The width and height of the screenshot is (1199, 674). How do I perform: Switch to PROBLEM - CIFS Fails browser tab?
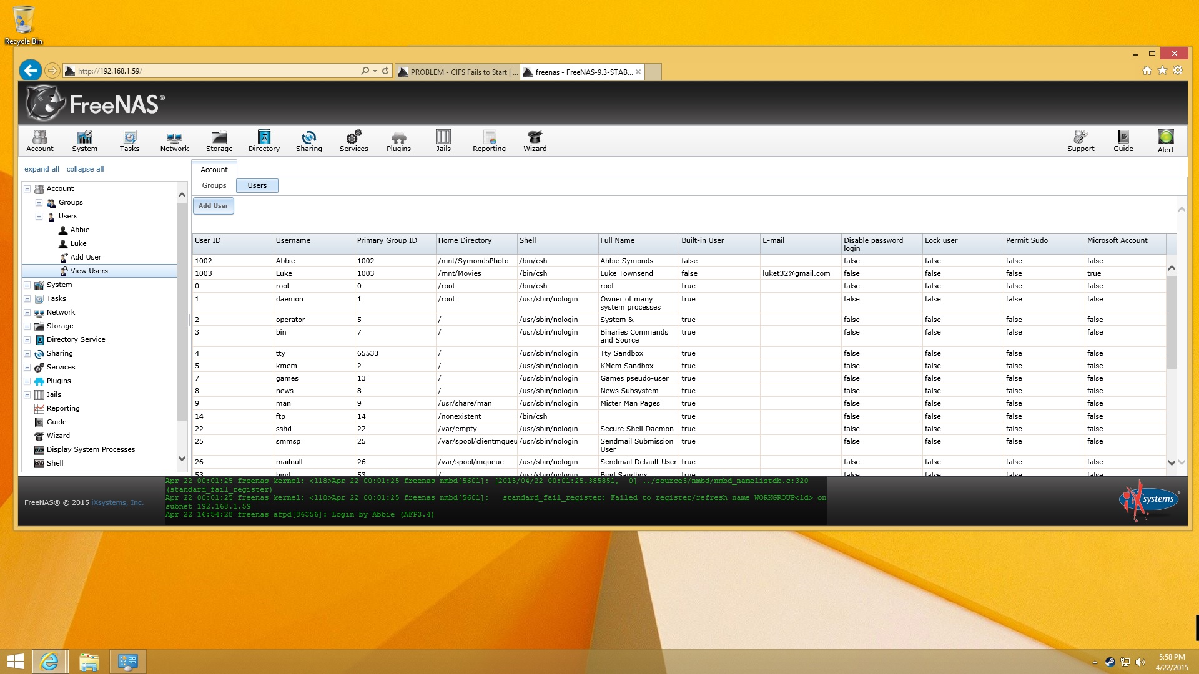coord(458,72)
